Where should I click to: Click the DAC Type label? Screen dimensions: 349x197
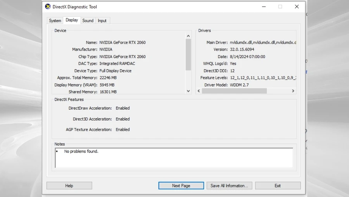click(88, 64)
